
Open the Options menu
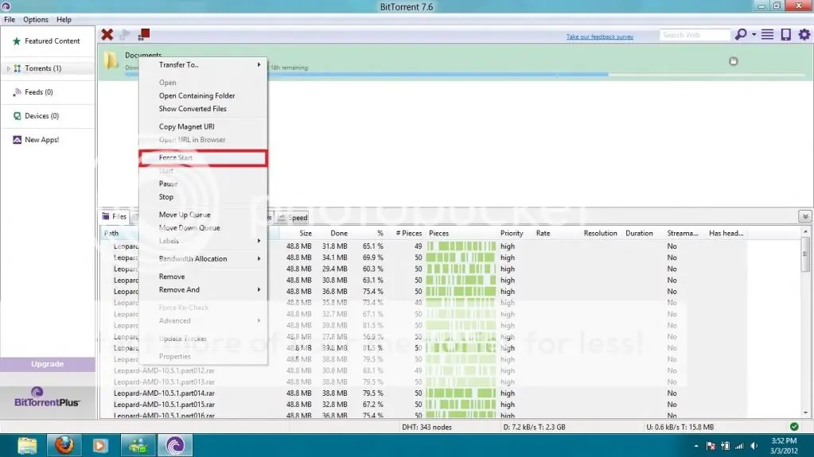point(36,20)
